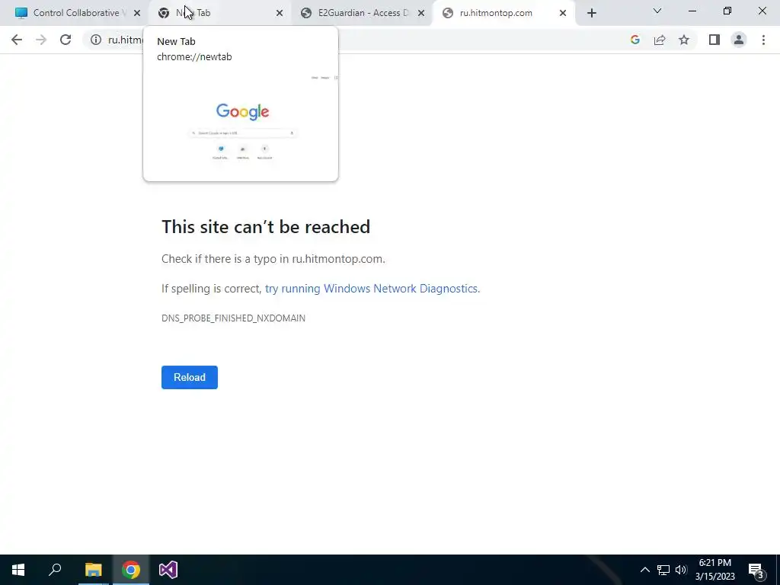The image size is (780, 585).
Task: Add a new tab with plus button
Action: [591, 13]
